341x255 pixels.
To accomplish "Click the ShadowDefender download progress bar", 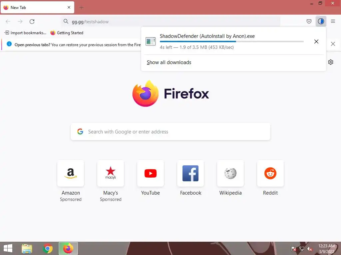I will click(x=232, y=42).
